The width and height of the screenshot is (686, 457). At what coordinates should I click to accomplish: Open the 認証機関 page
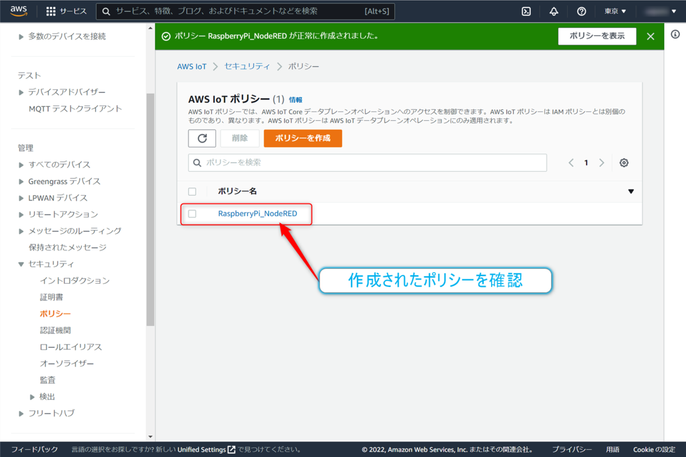click(x=55, y=330)
